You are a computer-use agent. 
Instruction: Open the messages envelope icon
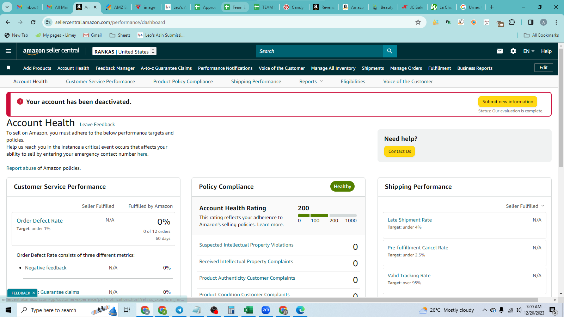500,51
